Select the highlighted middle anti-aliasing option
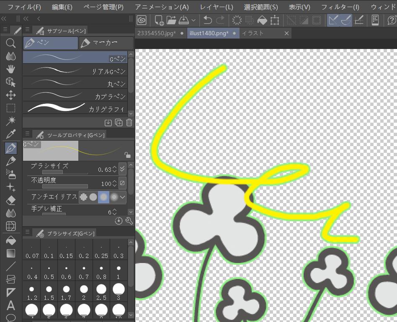The width and height of the screenshot is (397, 322). point(103,197)
